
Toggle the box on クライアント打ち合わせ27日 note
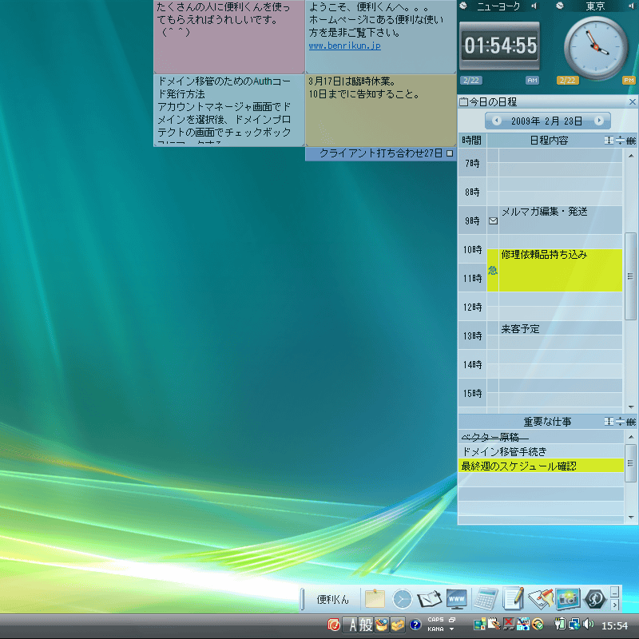pos(450,153)
